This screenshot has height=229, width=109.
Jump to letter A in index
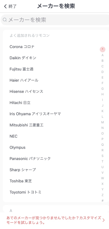(x=103, y=55)
